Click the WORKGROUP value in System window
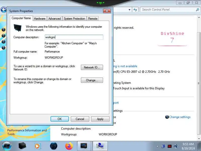Screen dimensions: 201x151 [x=108, y=134]
